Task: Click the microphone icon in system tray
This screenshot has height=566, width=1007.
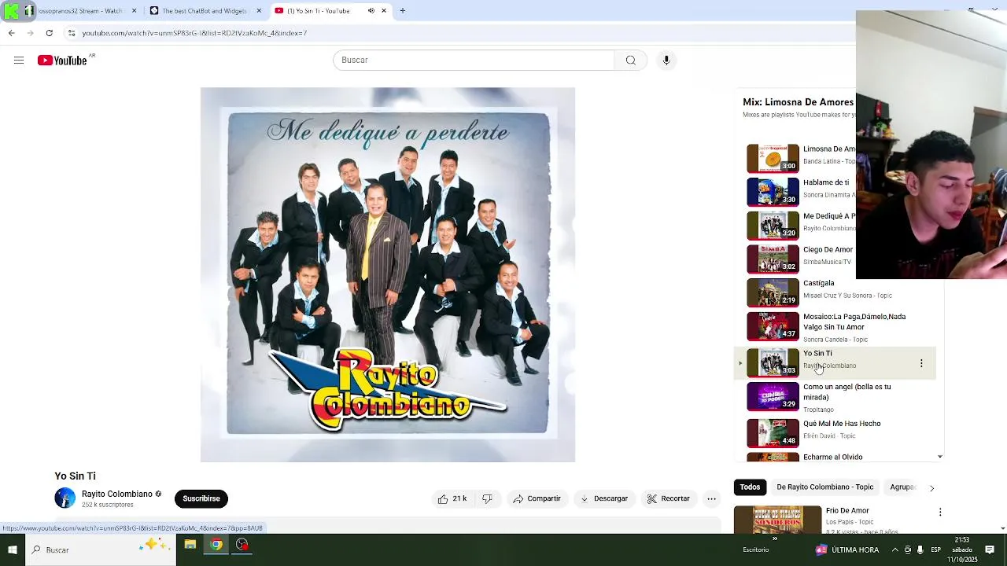Action: (x=920, y=549)
